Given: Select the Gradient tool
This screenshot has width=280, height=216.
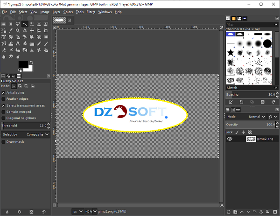Looking at the screenshot, I should tap(32, 43).
